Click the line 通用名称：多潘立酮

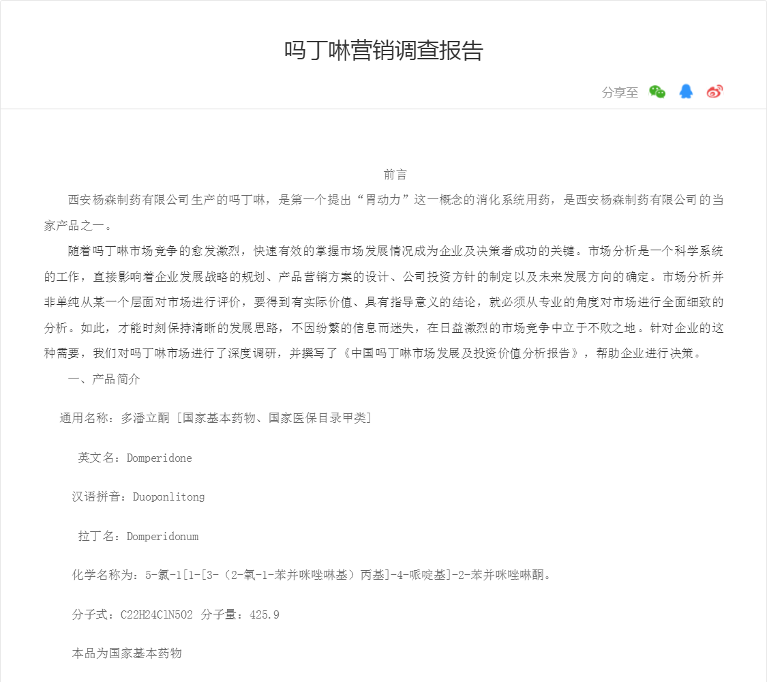tap(215, 418)
